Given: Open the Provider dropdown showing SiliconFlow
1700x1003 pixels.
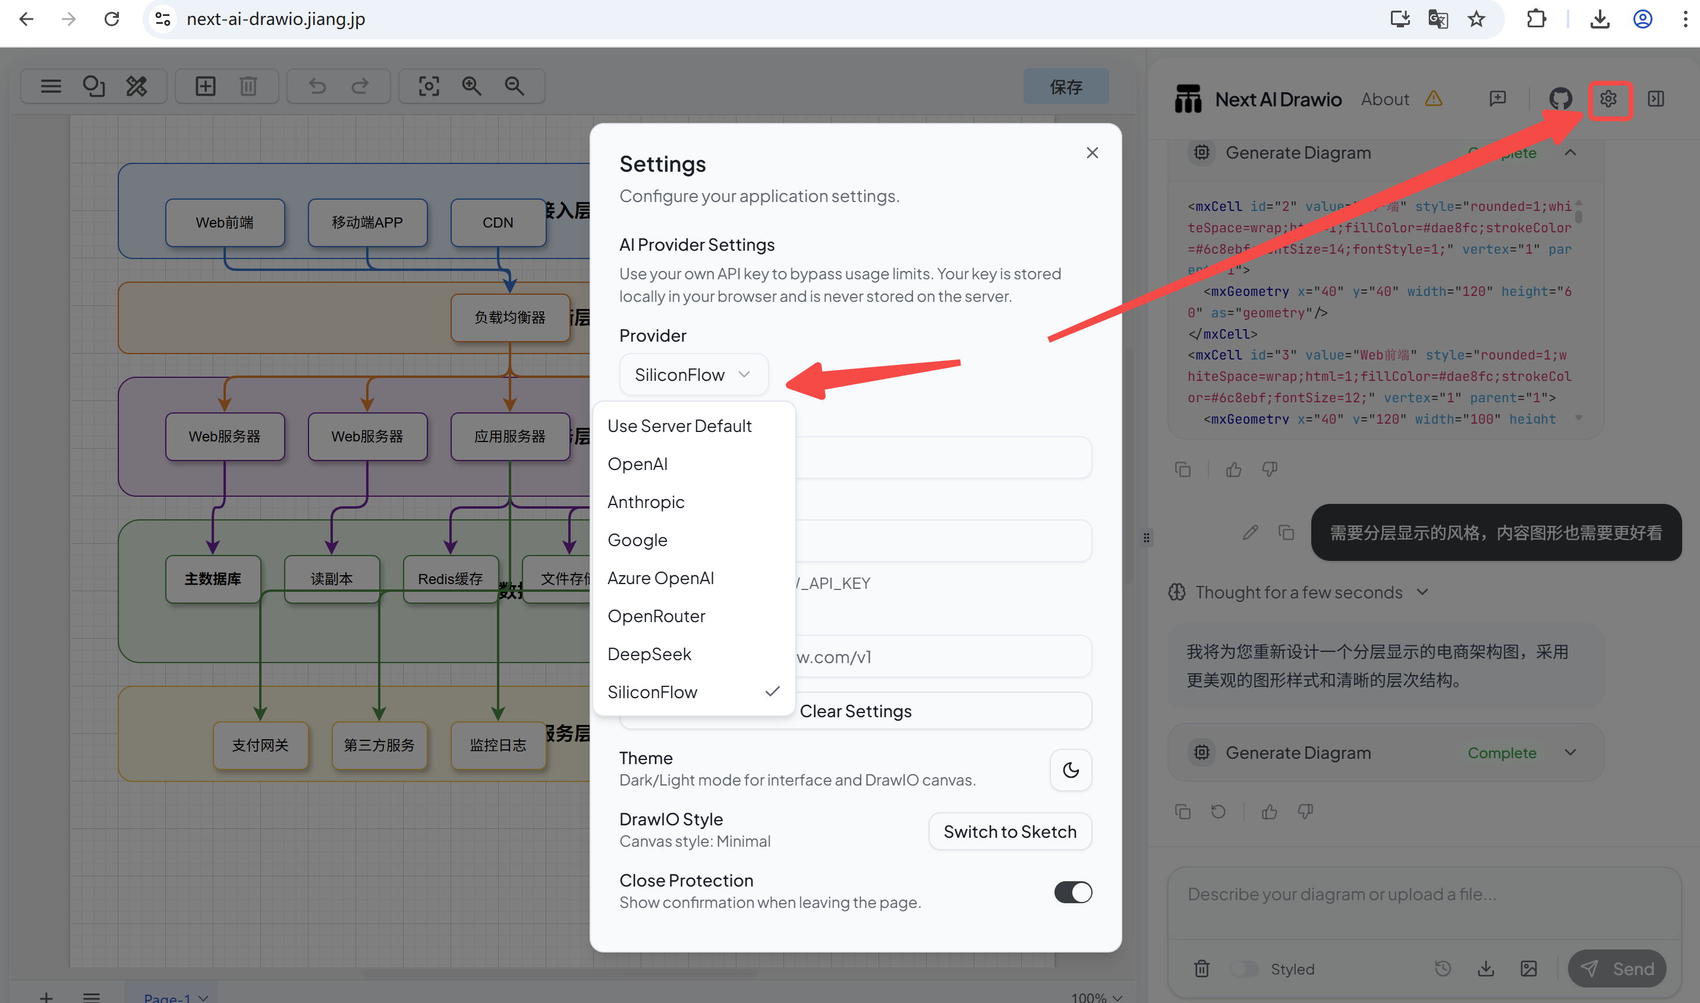Looking at the screenshot, I should click(694, 374).
